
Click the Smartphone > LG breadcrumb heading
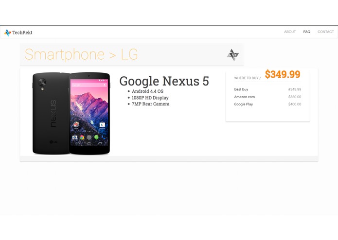(x=81, y=54)
